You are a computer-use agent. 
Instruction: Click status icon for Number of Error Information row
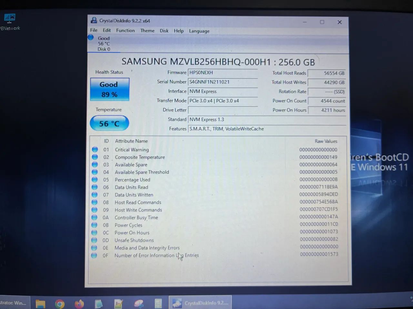(x=94, y=255)
